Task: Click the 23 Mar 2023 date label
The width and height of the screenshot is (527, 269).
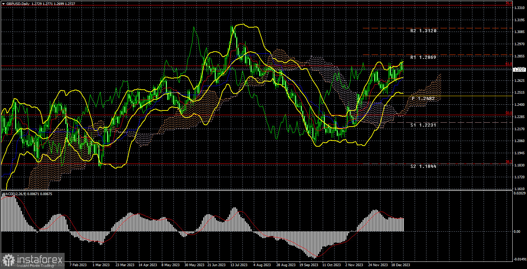Action: [x=125, y=265]
